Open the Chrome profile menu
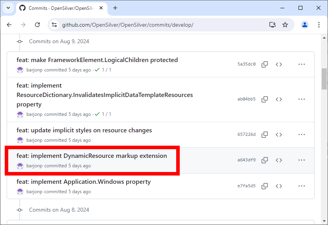Viewport: 328px width, 225px height. pos(305,25)
